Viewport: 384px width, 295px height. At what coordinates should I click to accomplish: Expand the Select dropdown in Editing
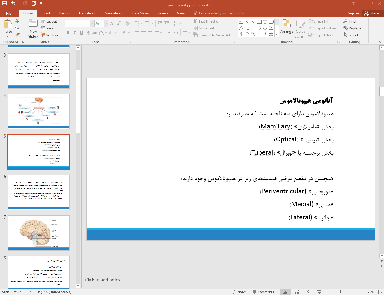tap(352, 35)
